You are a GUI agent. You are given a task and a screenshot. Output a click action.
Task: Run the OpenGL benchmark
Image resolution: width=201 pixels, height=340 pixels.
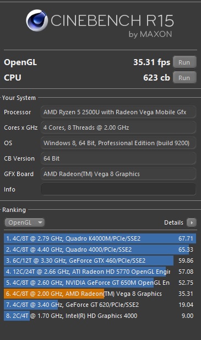184,62
